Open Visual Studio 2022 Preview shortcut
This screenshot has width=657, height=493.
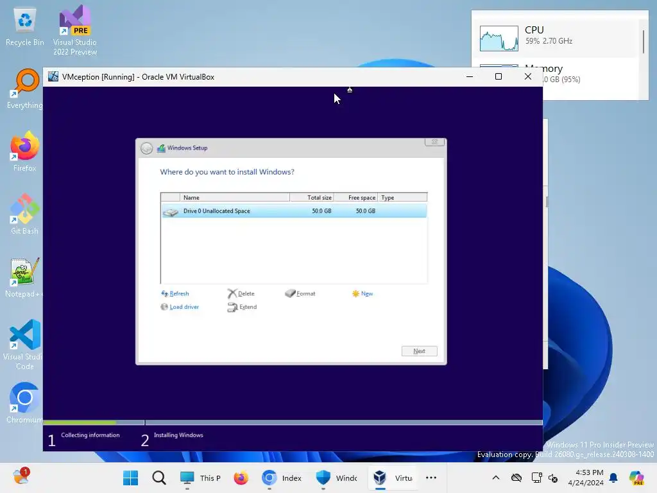[75, 30]
